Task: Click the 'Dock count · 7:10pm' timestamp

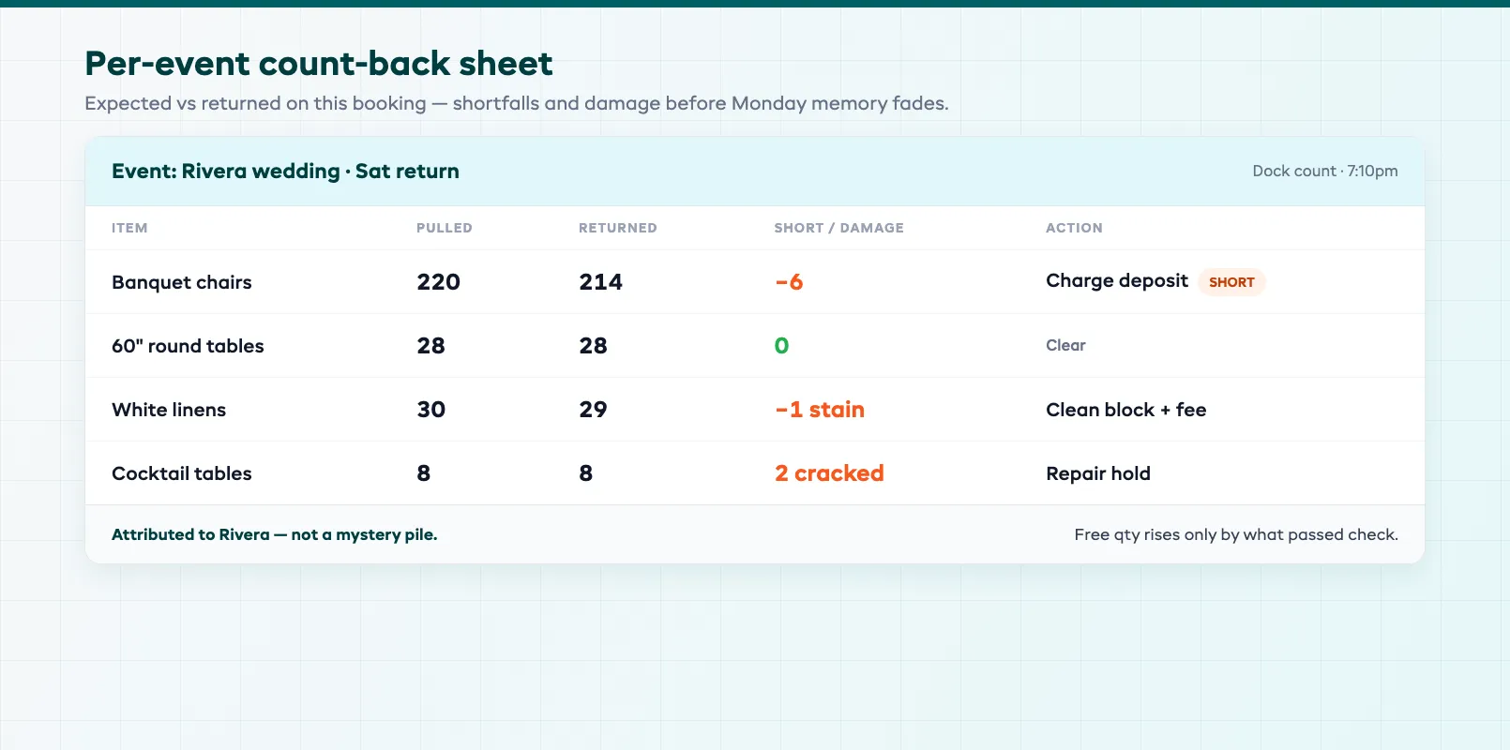Action: point(1325,171)
